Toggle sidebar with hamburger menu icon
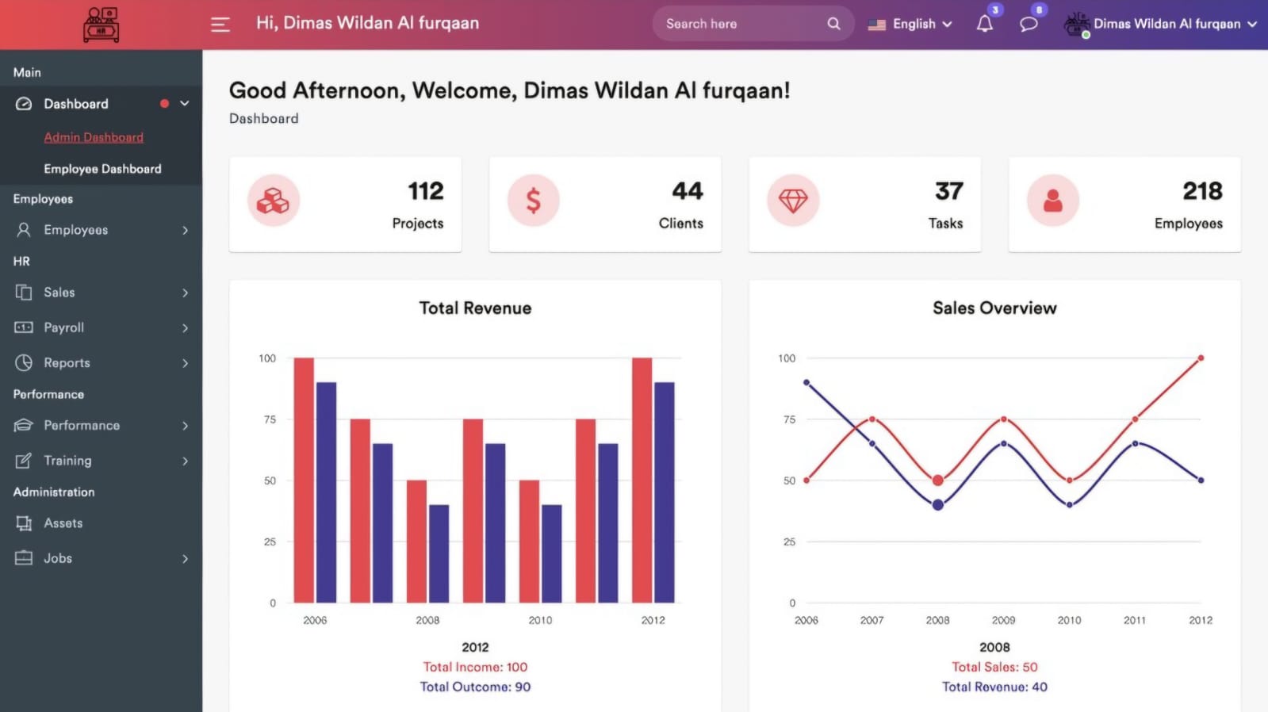1268x712 pixels. [x=220, y=25]
